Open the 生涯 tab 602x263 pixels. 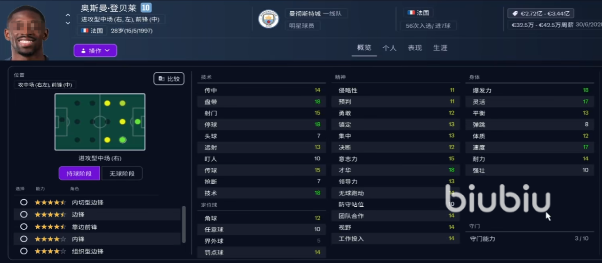pyautogui.click(x=440, y=48)
